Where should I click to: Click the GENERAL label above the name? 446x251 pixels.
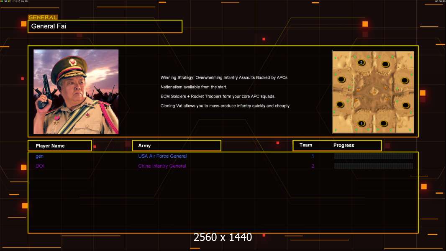43,17
